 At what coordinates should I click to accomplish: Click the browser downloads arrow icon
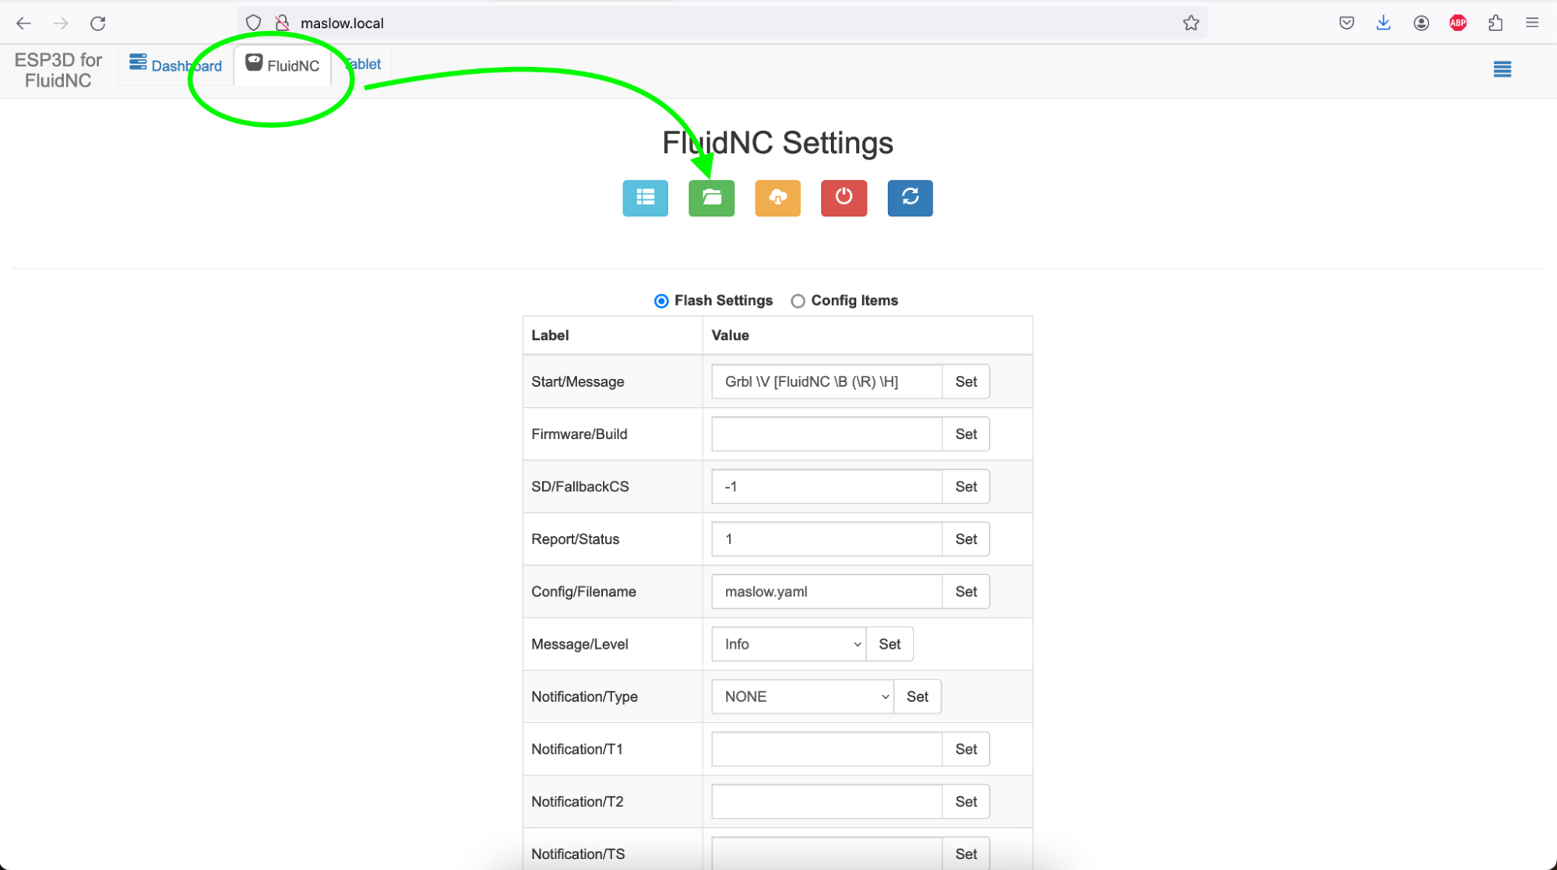[1383, 23]
